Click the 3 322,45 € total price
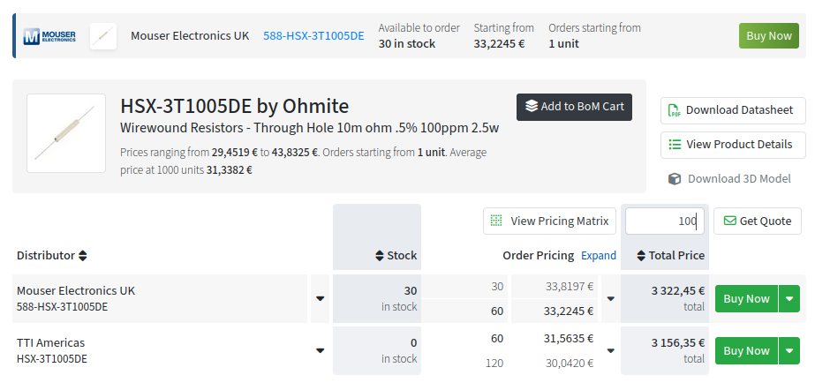The image size is (815, 390). click(x=678, y=291)
